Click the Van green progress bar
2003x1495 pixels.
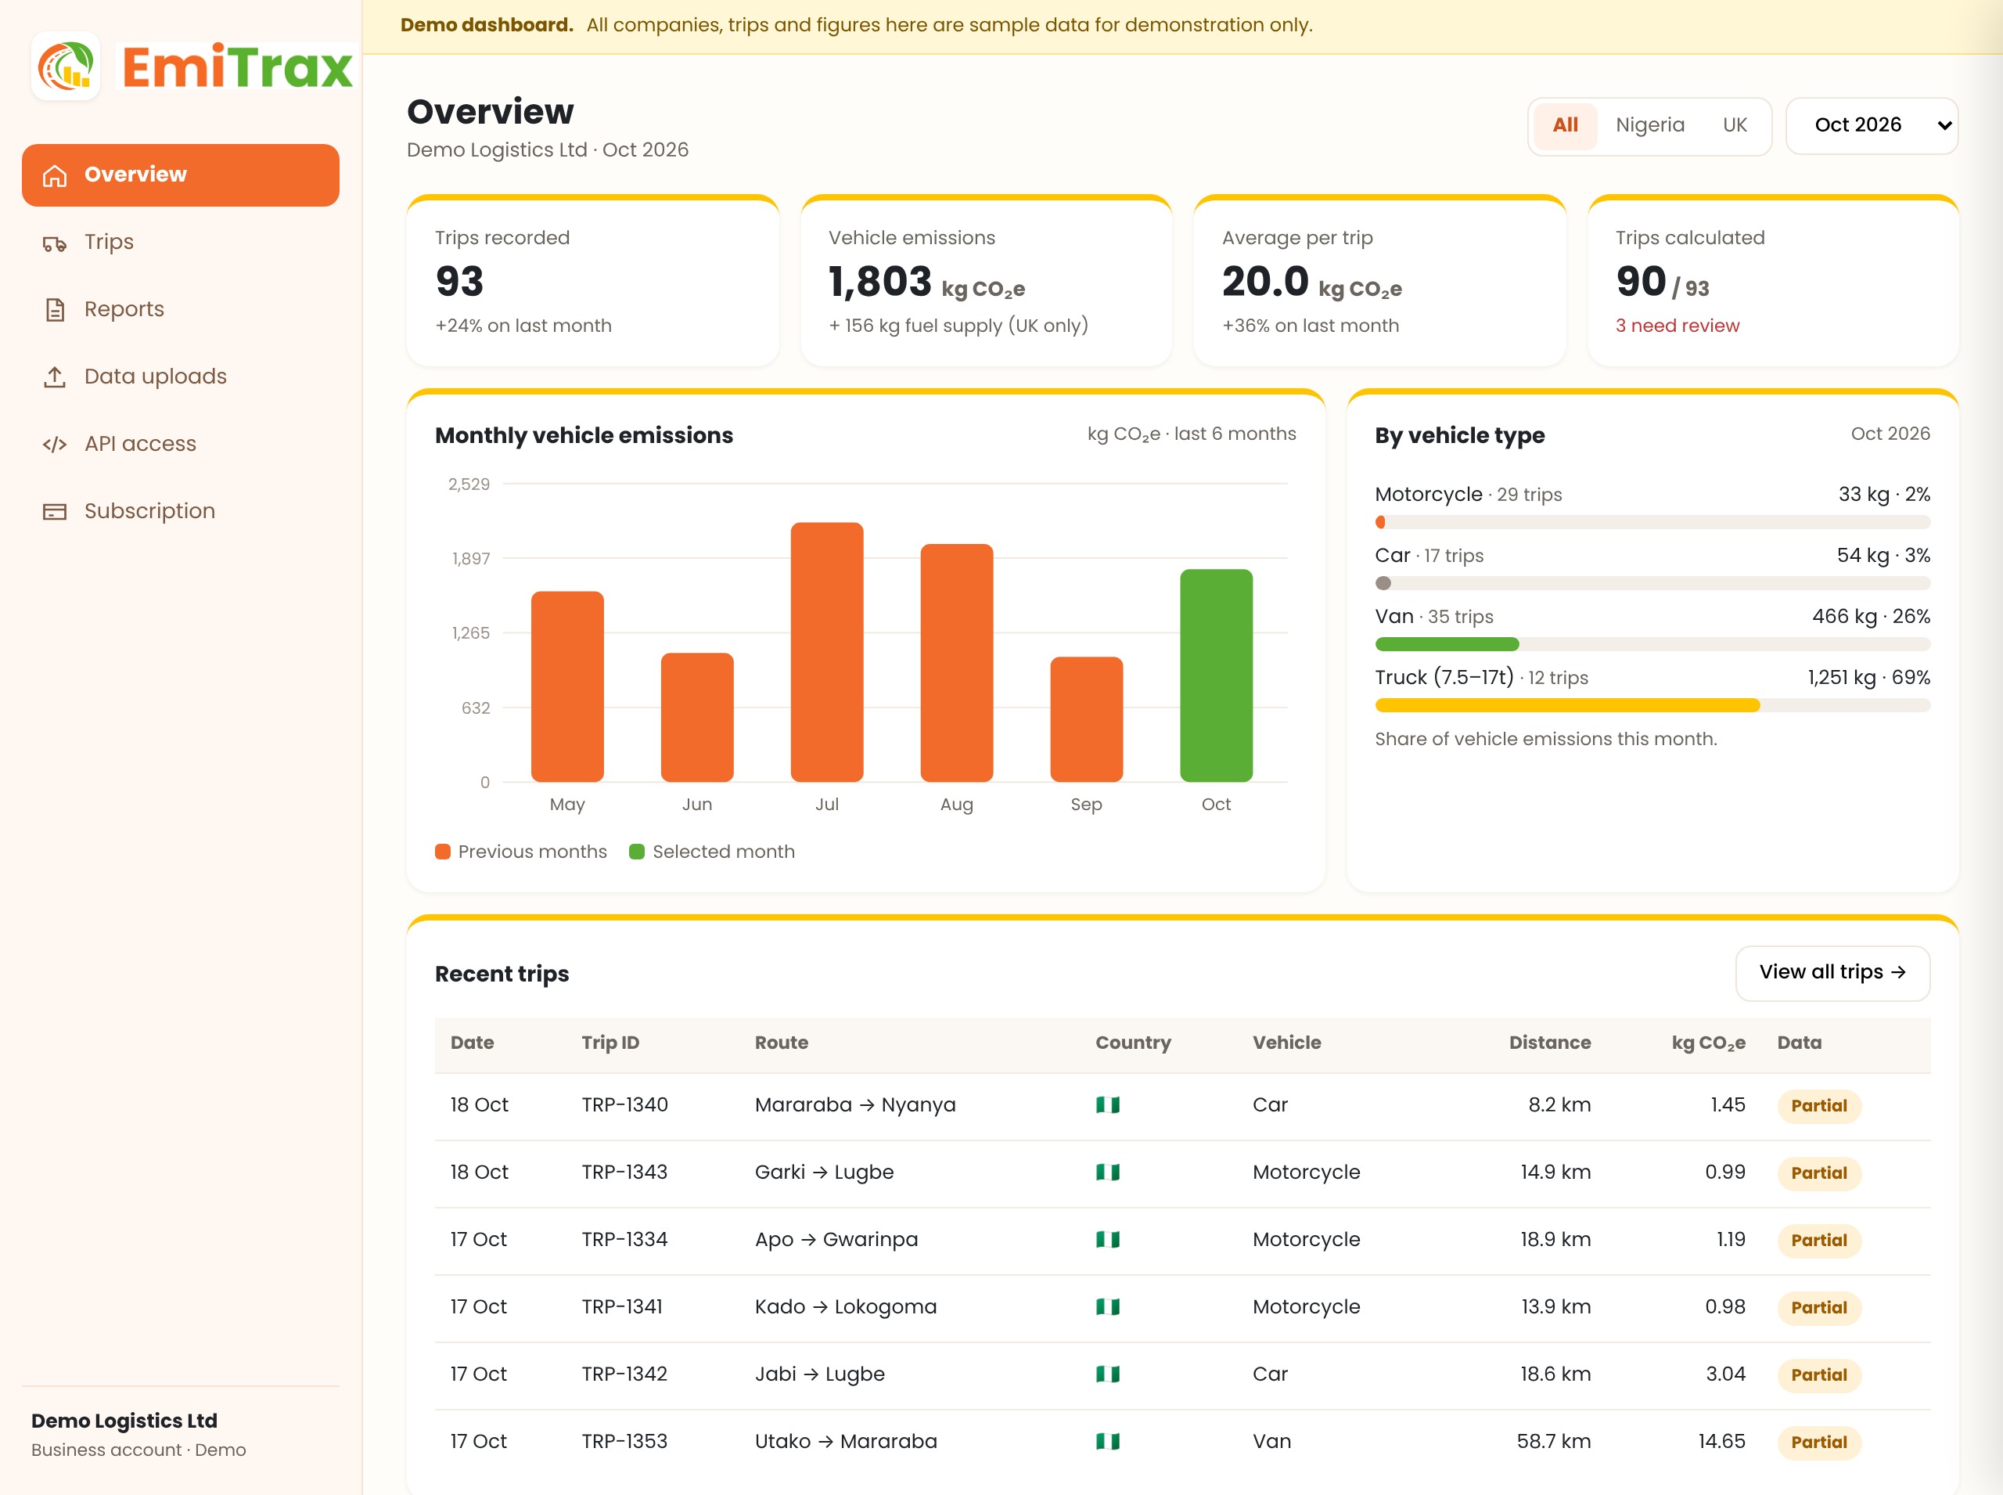tap(1447, 644)
